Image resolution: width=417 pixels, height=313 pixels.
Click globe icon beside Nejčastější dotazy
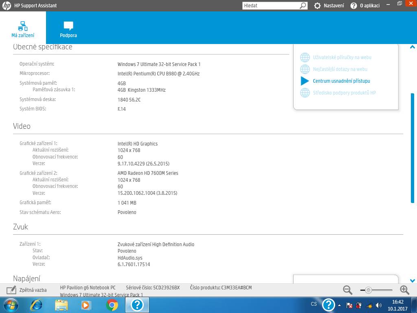[x=305, y=69]
